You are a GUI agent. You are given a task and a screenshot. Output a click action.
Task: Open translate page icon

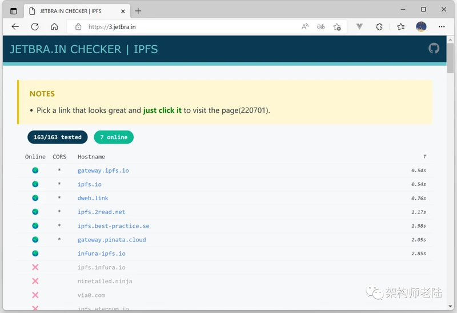pyautogui.click(x=320, y=27)
